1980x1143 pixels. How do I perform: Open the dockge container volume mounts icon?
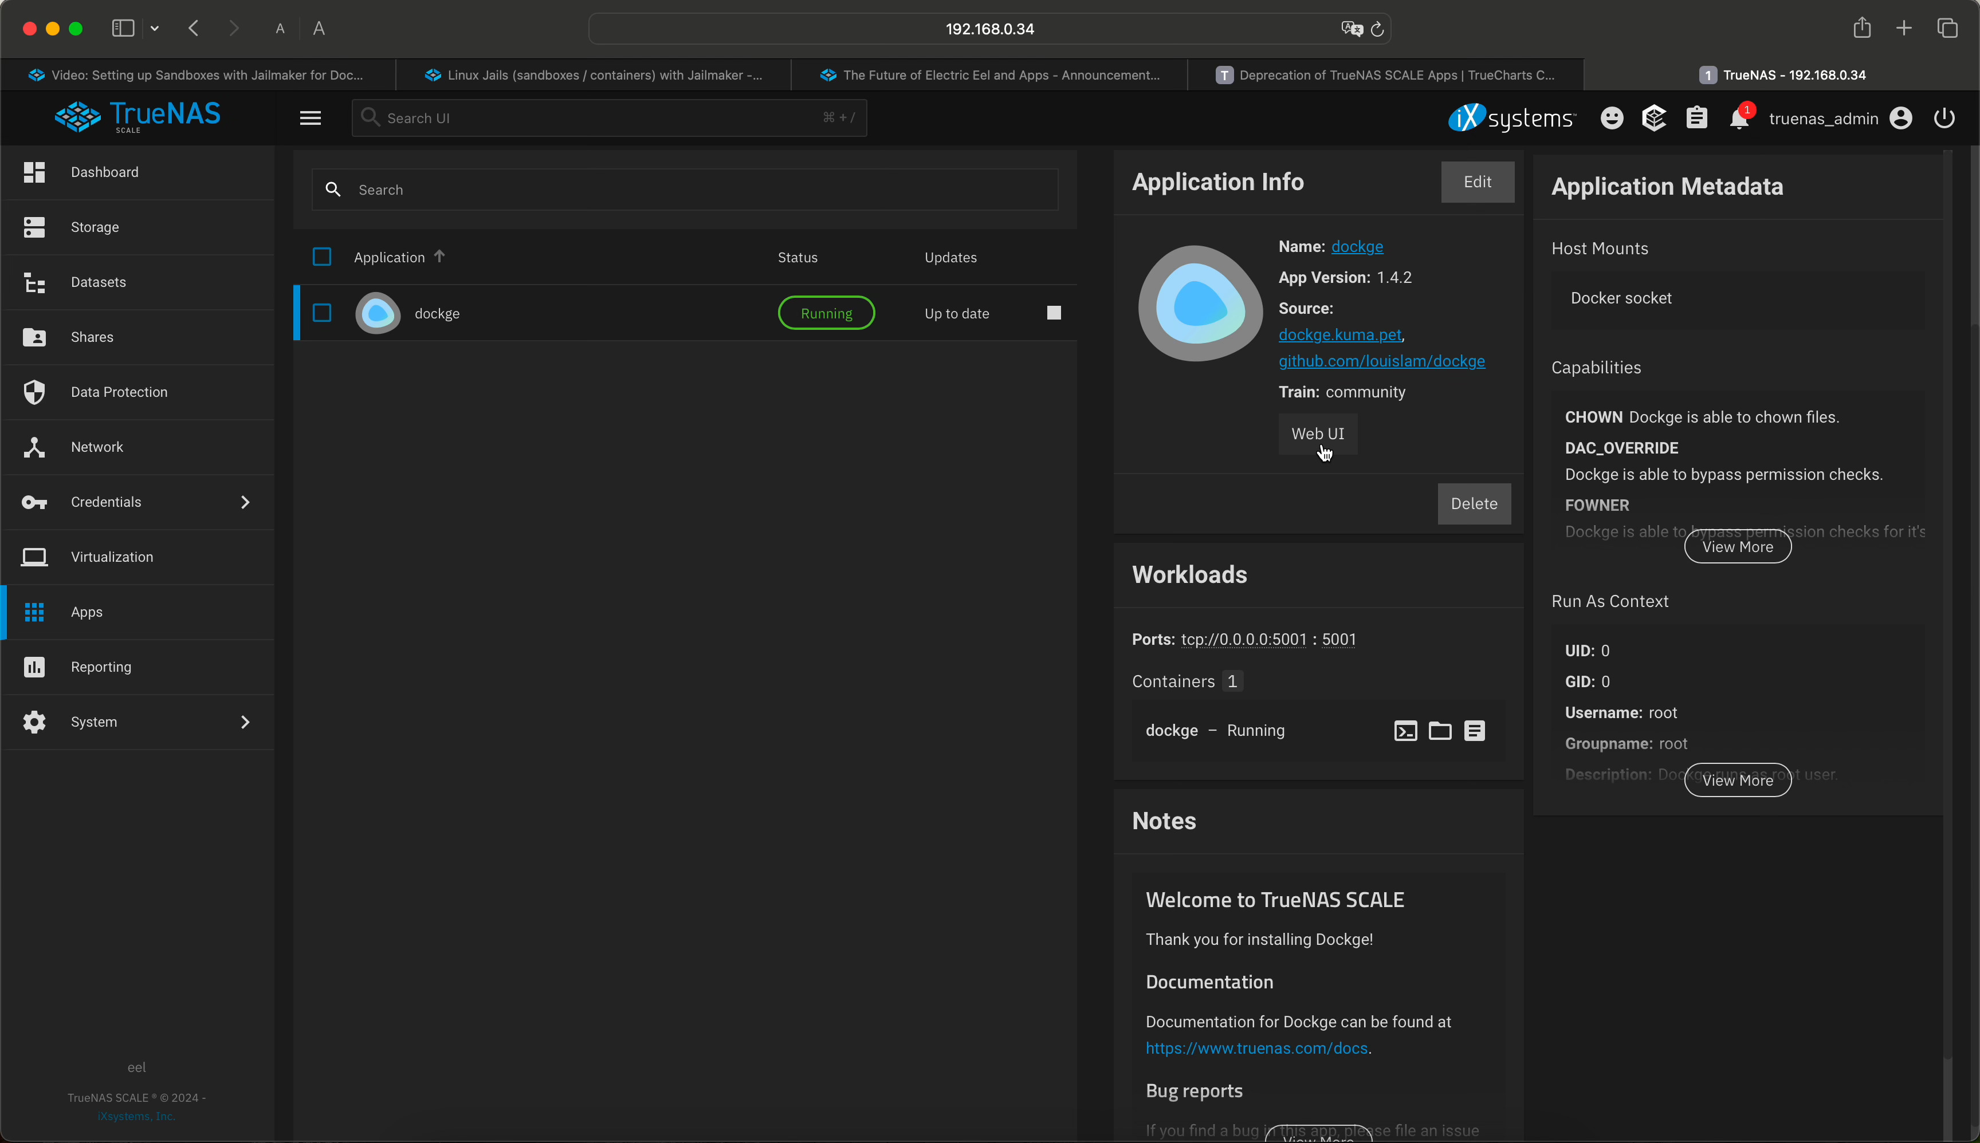coord(1440,731)
